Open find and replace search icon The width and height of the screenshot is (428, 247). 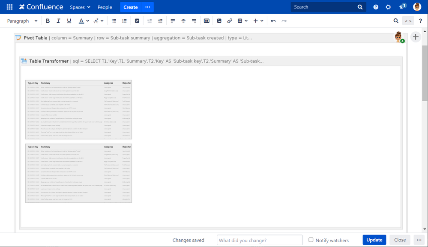pos(396,21)
